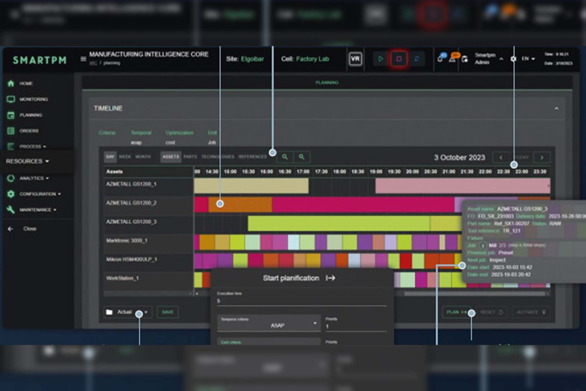Go to previous day arrow
Viewport: 586px width, 391px height.
[501, 157]
